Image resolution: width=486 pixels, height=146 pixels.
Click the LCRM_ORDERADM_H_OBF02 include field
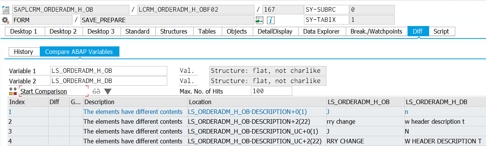pyautogui.click(x=196, y=10)
